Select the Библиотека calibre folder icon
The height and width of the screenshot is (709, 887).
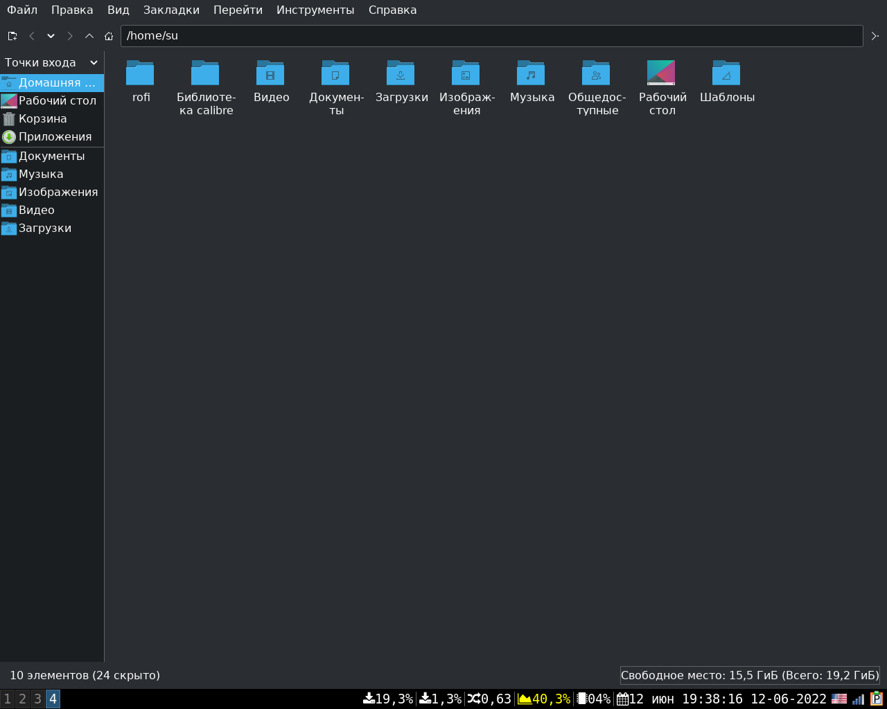(x=205, y=73)
